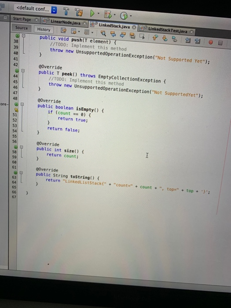The width and height of the screenshot is (231, 308).
Task: Toggle bookmark icon in editor toolbar
Action: click(x=174, y=39)
